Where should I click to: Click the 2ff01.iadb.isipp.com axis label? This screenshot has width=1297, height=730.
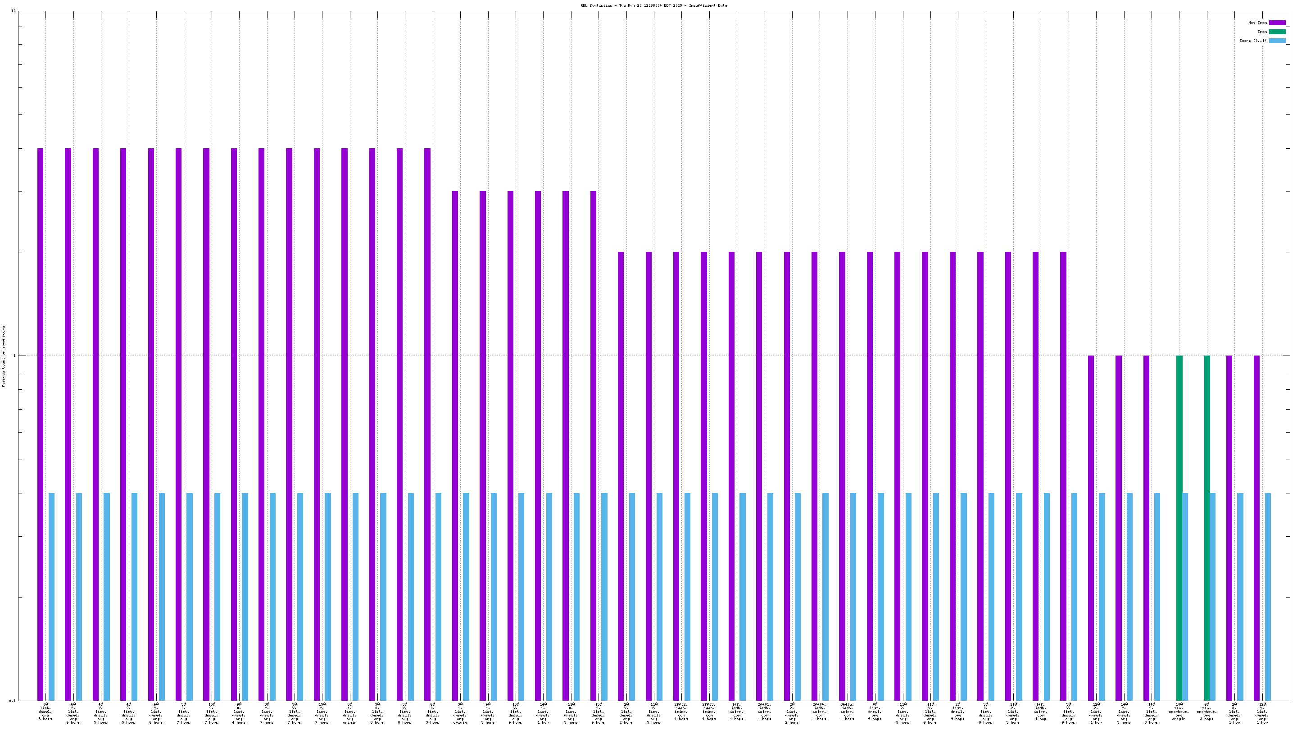pyautogui.click(x=764, y=713)
